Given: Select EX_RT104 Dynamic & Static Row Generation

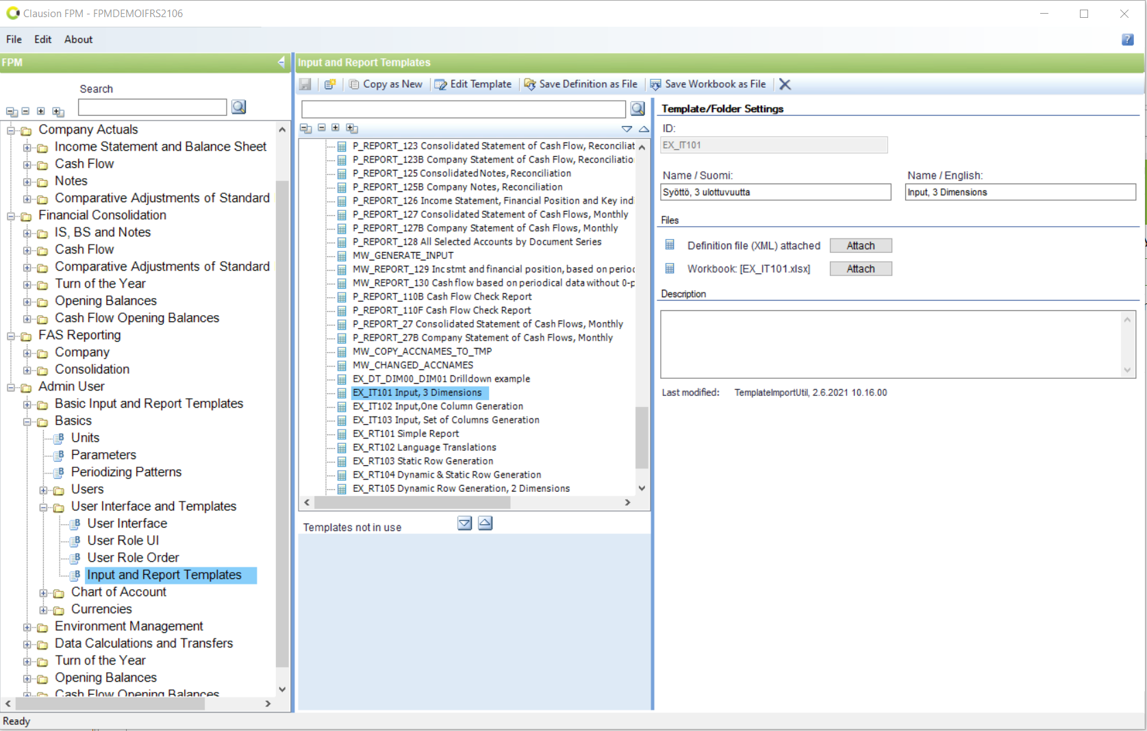Looking at the screenshot, I should coord(446,475).
